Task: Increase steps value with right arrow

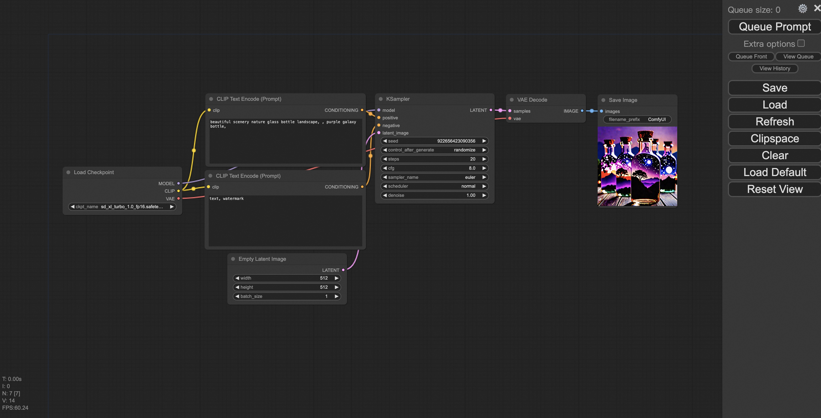Action: [484, 159]
